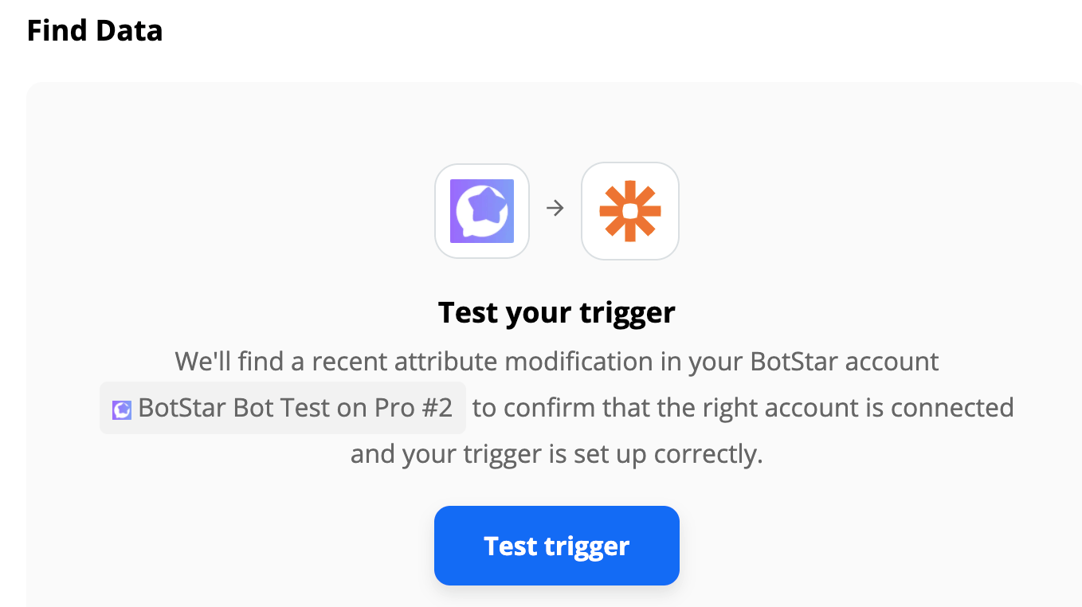1082x607 pixels.
Task: Select the BotStar Bot Test on Pro #2 chip
Action: coord(283,408)
